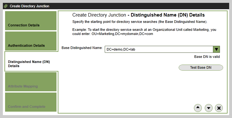
Task: Expand the Base Distinguished Name dropdown arrow
Action: coord(216,49)
